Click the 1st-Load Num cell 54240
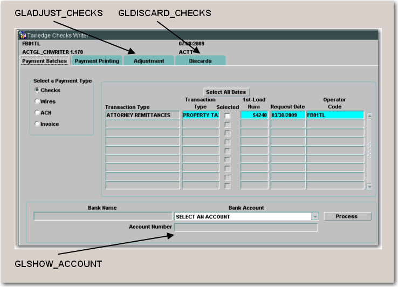 [x=254, y=115]
